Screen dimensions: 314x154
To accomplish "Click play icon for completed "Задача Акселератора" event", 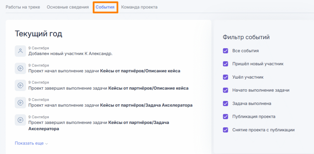I will 20,120.
